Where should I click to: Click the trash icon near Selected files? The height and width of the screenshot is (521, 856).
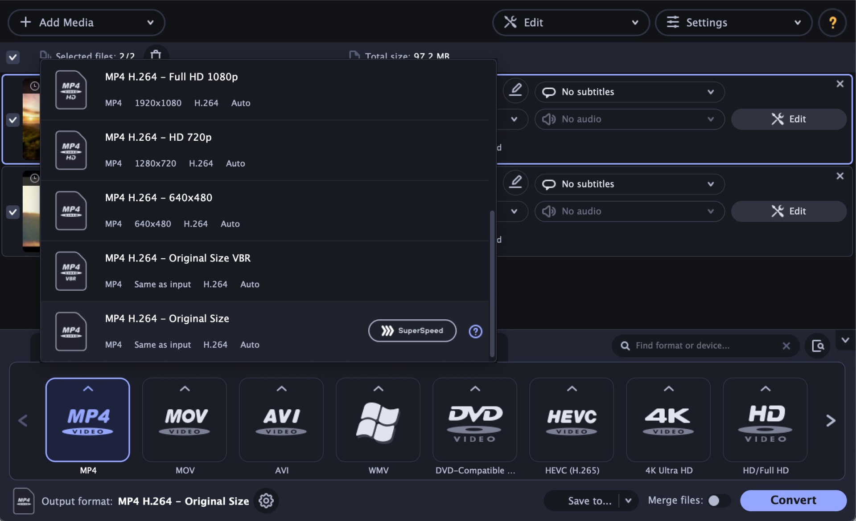[156, 56]
